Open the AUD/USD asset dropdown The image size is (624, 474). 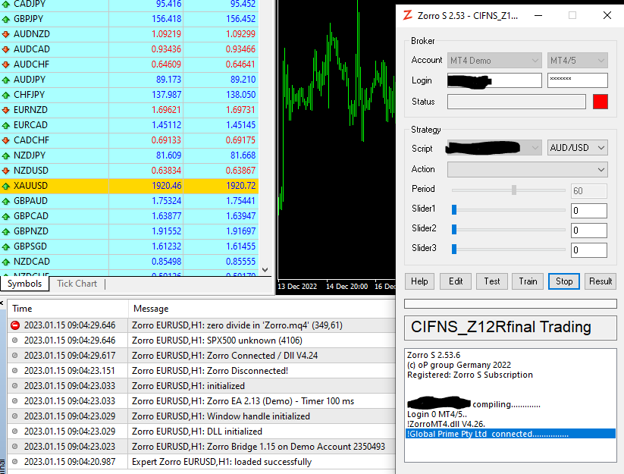click(577, 148)
